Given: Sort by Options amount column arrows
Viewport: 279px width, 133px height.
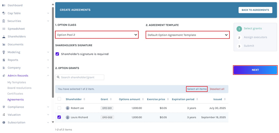Looking at the screenshot, I should (143, 99).
